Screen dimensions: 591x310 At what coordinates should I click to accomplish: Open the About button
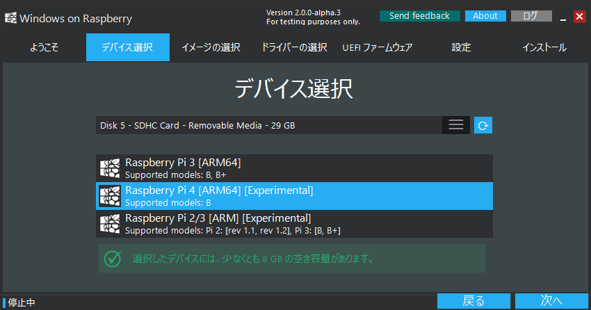(485, 16)
